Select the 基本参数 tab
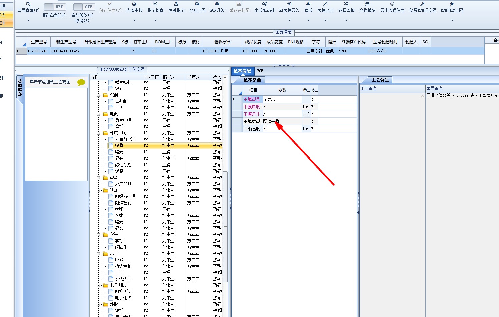 252,80
